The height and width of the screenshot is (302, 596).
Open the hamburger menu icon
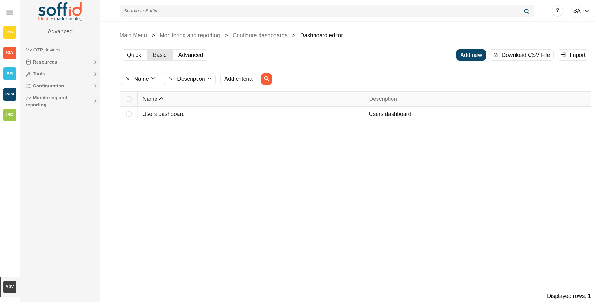(x=10, y=12)
